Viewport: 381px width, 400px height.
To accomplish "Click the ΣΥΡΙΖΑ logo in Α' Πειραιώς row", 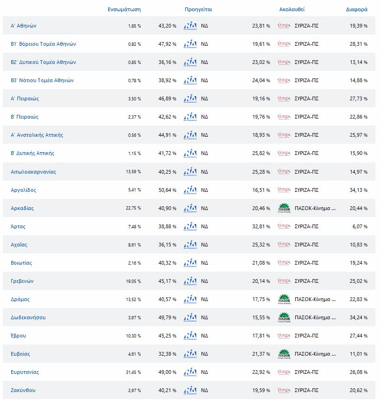I will pyautogui.click(x=284, y=99).
